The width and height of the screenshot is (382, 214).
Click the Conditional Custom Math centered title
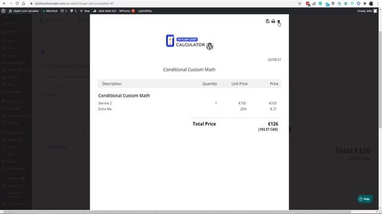pos(189,70)
